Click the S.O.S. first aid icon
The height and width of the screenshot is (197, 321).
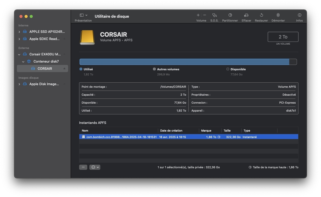point(214,15)
